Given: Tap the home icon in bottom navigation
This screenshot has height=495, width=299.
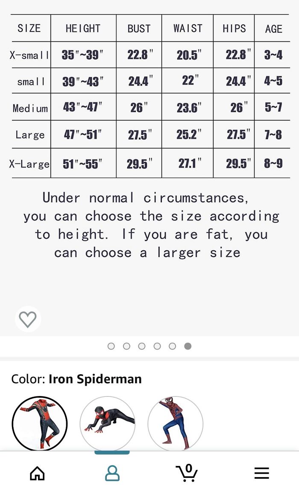Looking at the screenshot, I should 37,473.
